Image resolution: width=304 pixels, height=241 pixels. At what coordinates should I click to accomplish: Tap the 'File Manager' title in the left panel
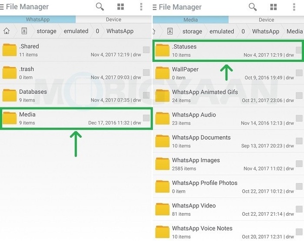click(x=27, y=7)
